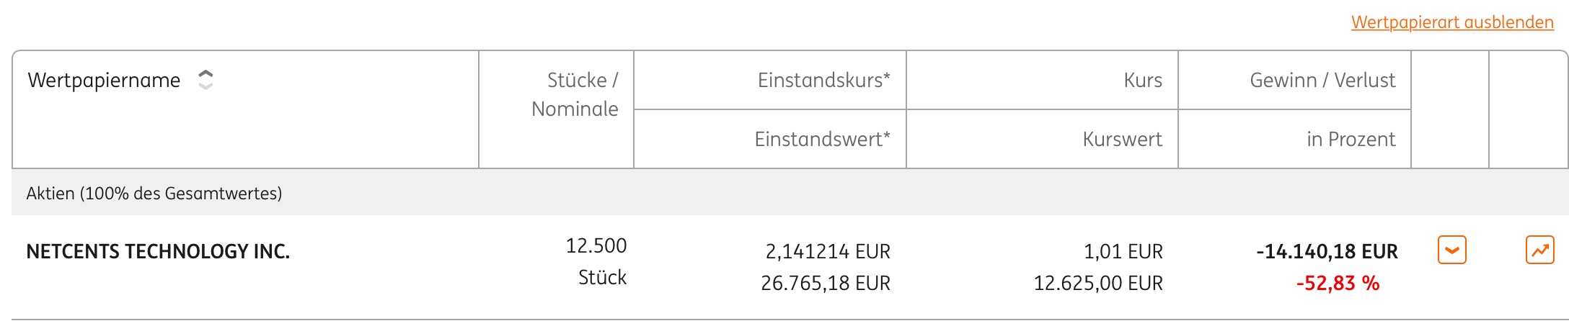The width and height of the screenshot is (1569, 326).
Task: Select the Kurswert header cell
Action: tap(1122, 139)
